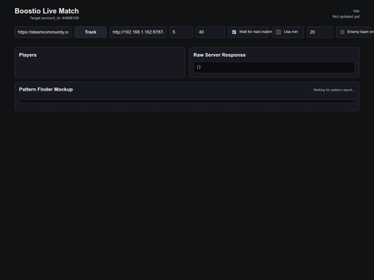374x280 pixels.
Task: Click the Pattern Finder progress bar
Action: click(x=187, y=101)
